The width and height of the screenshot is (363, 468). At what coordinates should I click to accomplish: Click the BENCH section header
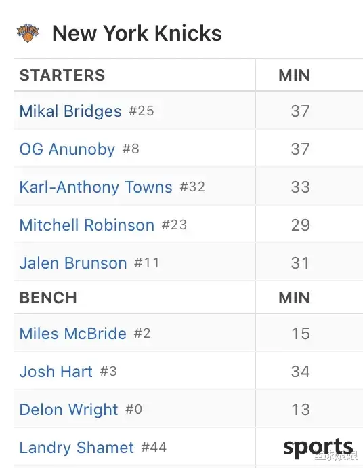(48, 298)
